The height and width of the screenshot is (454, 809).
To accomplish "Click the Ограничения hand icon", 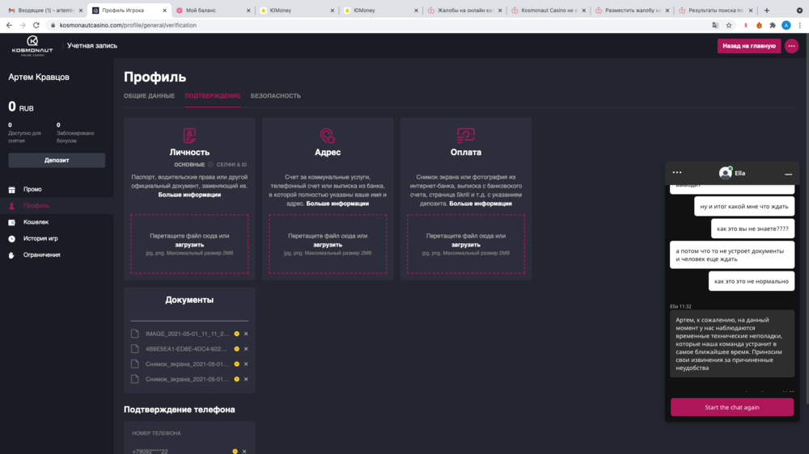I will (x=11, y=255).
